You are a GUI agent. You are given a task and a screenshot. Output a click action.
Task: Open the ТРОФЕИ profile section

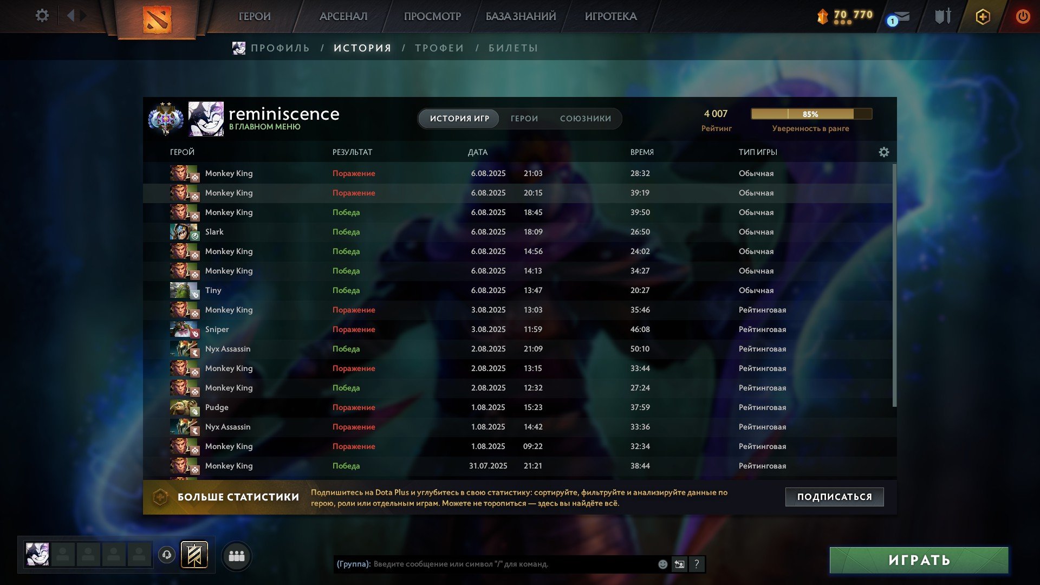[439, 48]
